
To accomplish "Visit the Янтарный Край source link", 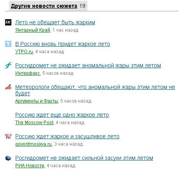I will tap(33, 30).
